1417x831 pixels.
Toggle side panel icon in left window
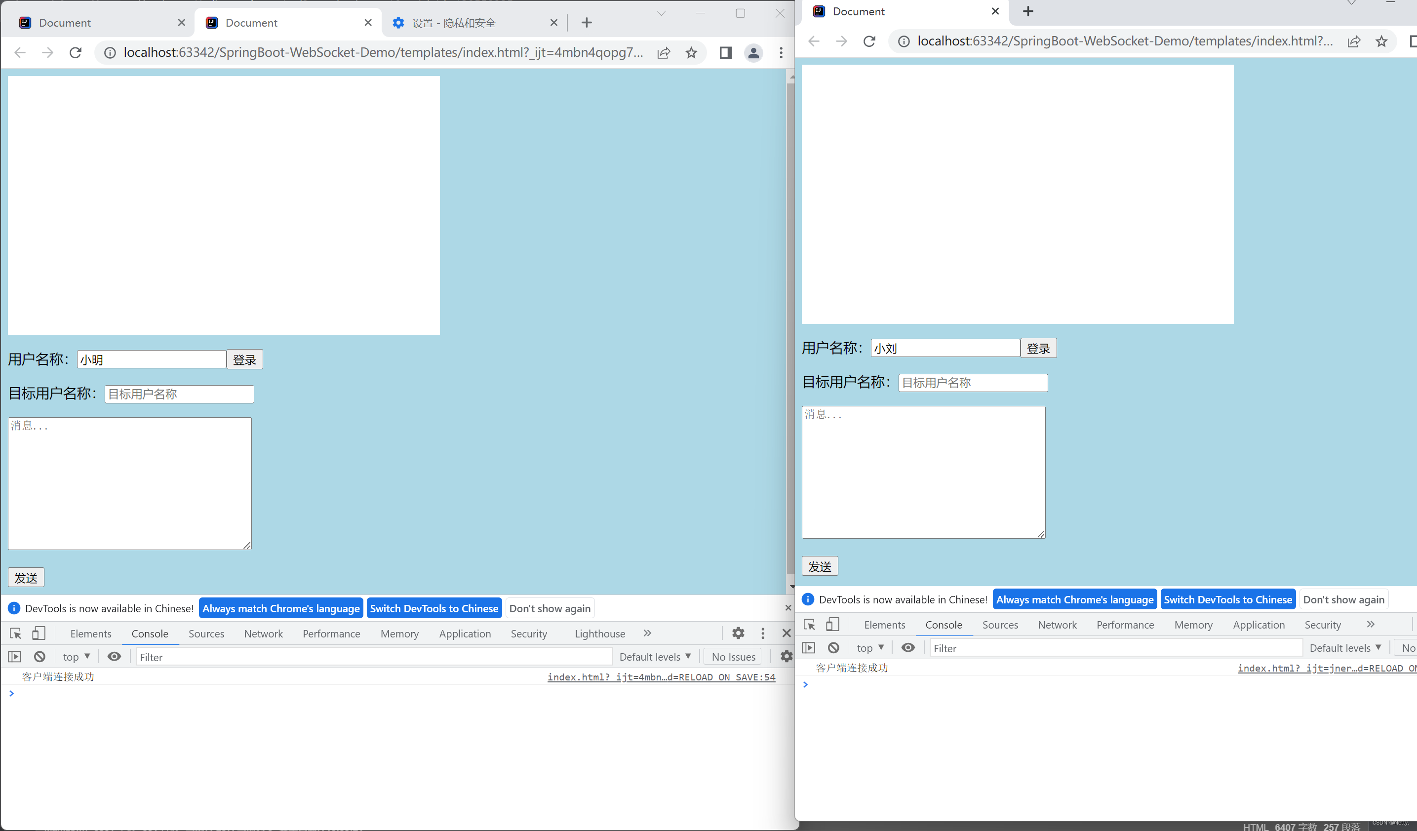click(x=725, y=53)
